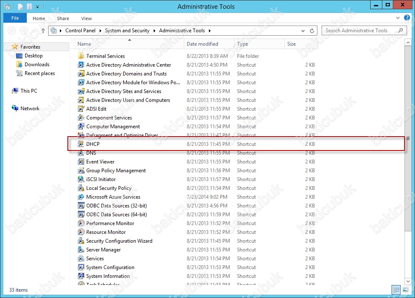This screenshot has height=298, width=415.
Task: Click the System Information icon
Action: [x=81, y=276]
